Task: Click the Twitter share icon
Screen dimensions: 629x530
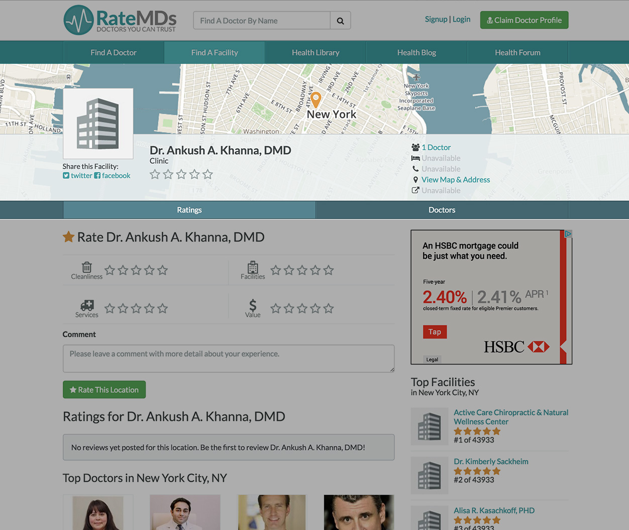Action: pos(66,176)
